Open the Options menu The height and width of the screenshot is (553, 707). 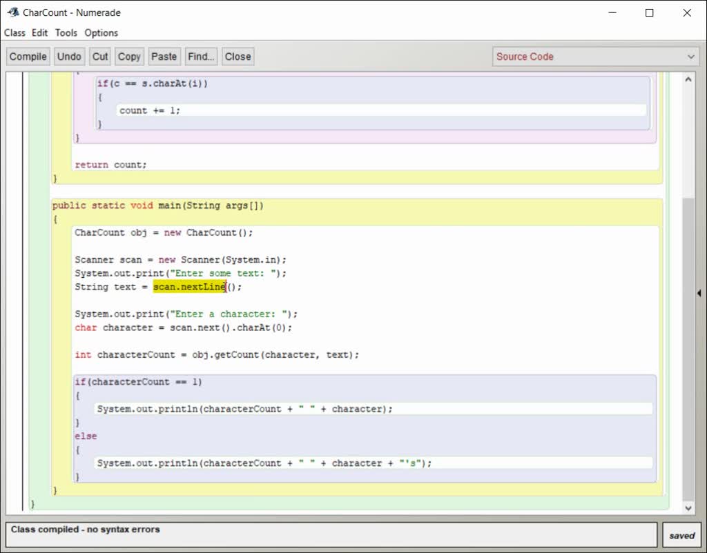(x=101, y=32)
